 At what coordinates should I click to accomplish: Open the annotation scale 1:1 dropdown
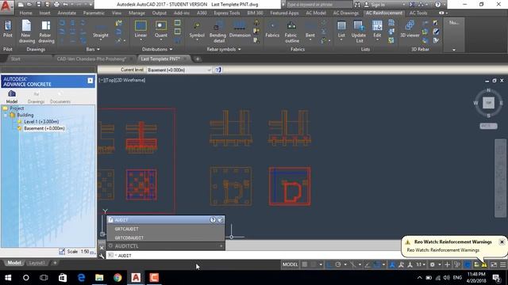pyautogui.click(x=421, y=264)
